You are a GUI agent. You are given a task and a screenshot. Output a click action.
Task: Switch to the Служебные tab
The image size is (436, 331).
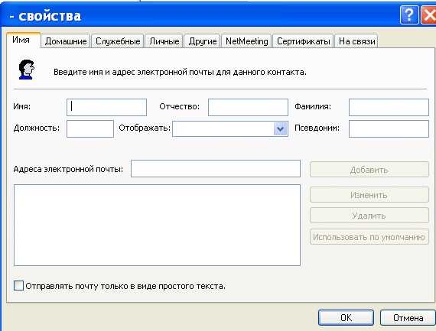click(x=118, y=41)
